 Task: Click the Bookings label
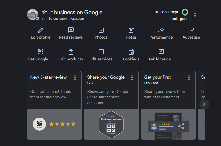click(131, 59)
